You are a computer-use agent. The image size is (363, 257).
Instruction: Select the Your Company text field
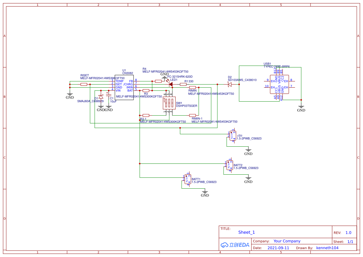click(287, 241)
